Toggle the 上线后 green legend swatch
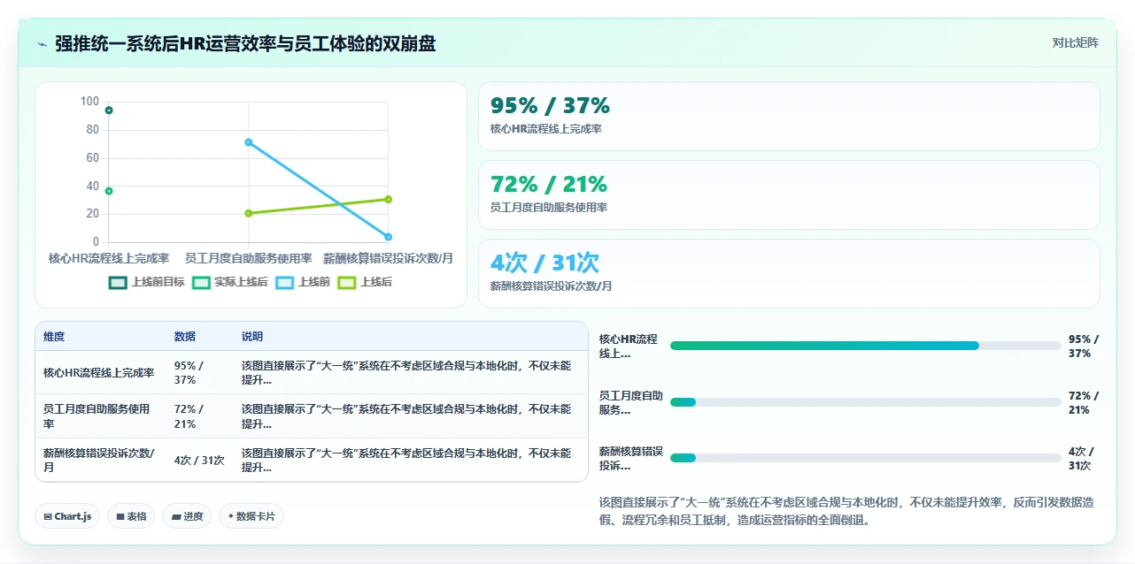Viewport: 1135px width, 564px height. click(346, 282)
